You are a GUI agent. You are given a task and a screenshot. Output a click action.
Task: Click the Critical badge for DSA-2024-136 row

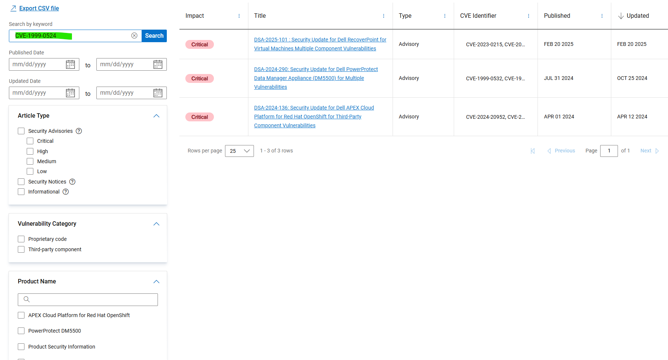coord(199,117)
